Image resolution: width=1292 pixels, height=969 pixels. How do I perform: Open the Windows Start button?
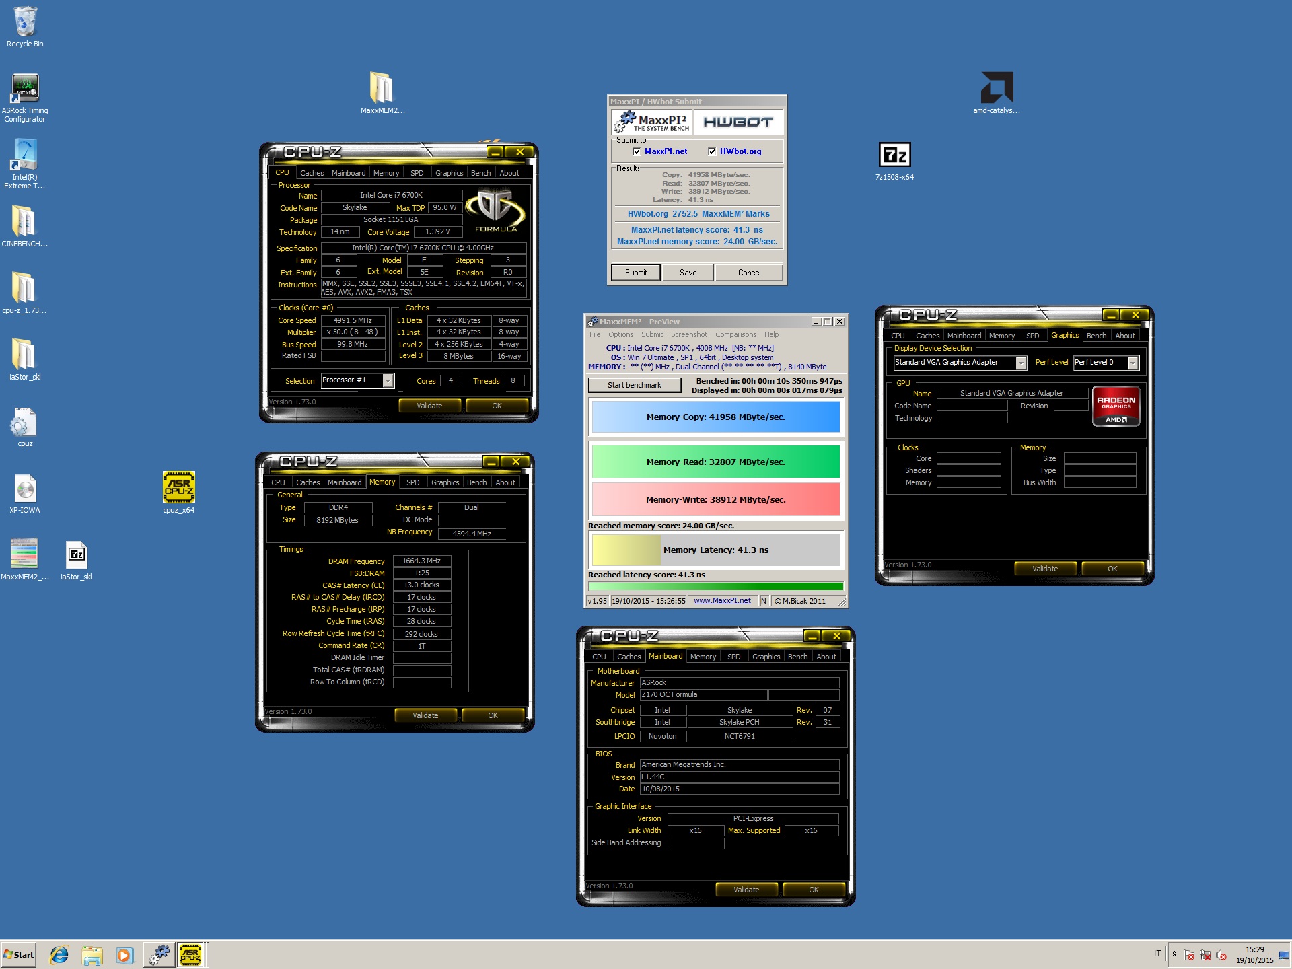[19, 954]
